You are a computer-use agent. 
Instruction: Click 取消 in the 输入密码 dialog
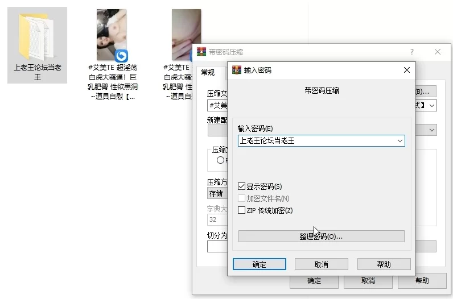322,264
